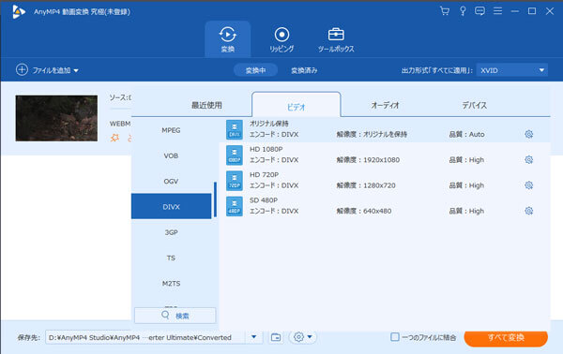
Task: Click the SD 480P preset icon
Action: point(235,206)
